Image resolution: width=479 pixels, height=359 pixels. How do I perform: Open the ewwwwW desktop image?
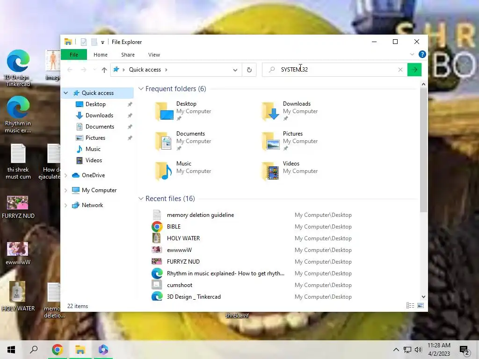point(18,253)
